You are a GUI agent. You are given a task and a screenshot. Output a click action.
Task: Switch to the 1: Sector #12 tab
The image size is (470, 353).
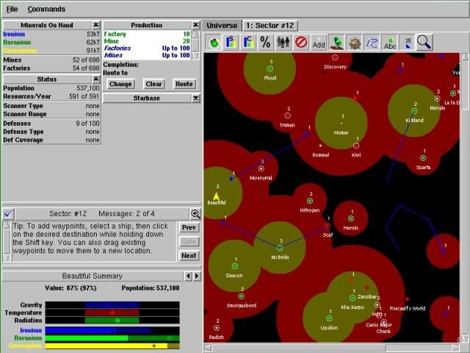[270, 26]
